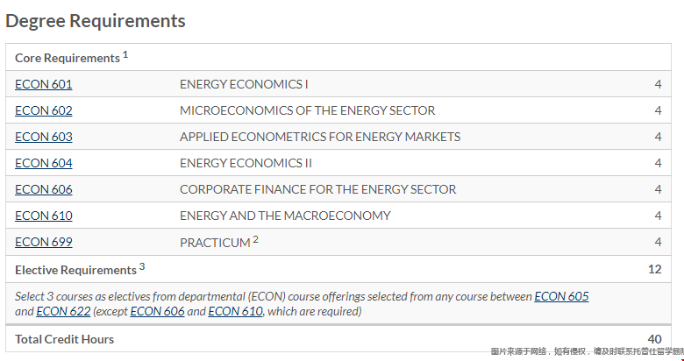Click the ECON 699 Practicum course link
This screenshot has height=361, width=684.
tap(44, 242)
